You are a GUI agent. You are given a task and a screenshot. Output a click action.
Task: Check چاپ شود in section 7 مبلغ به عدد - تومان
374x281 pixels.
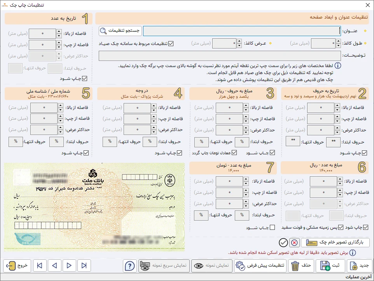pyautogui.click(x=272, y=227)
